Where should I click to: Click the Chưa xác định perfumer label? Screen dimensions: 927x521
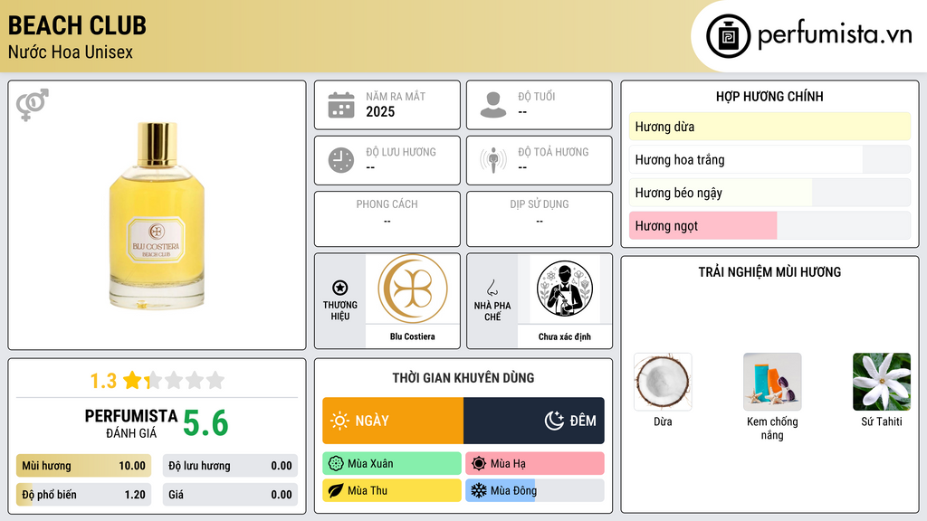565,336
